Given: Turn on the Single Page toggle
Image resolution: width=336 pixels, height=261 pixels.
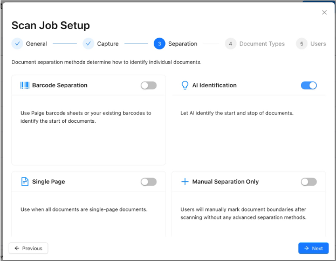Looking at the screenshot, I should click(148, 182).
